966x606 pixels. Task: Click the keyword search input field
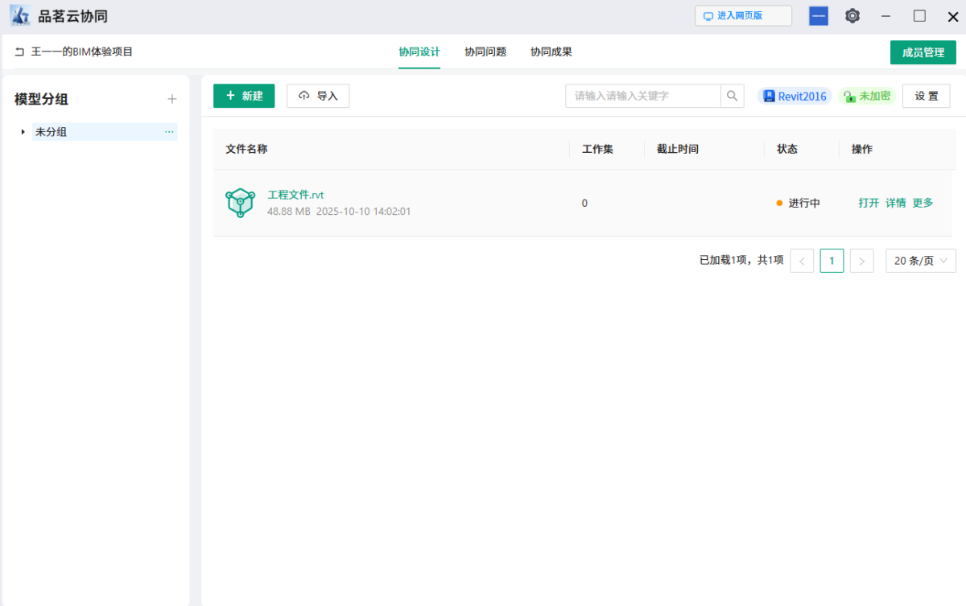tap(642, 96)
